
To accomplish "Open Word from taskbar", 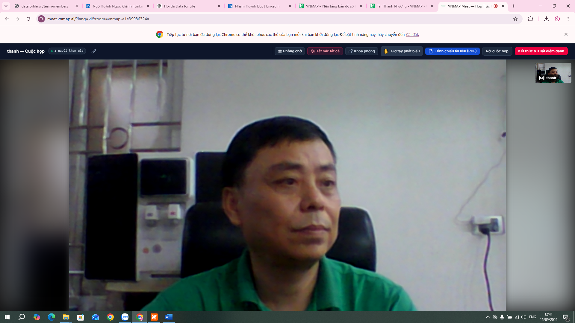I will [169, 317].
